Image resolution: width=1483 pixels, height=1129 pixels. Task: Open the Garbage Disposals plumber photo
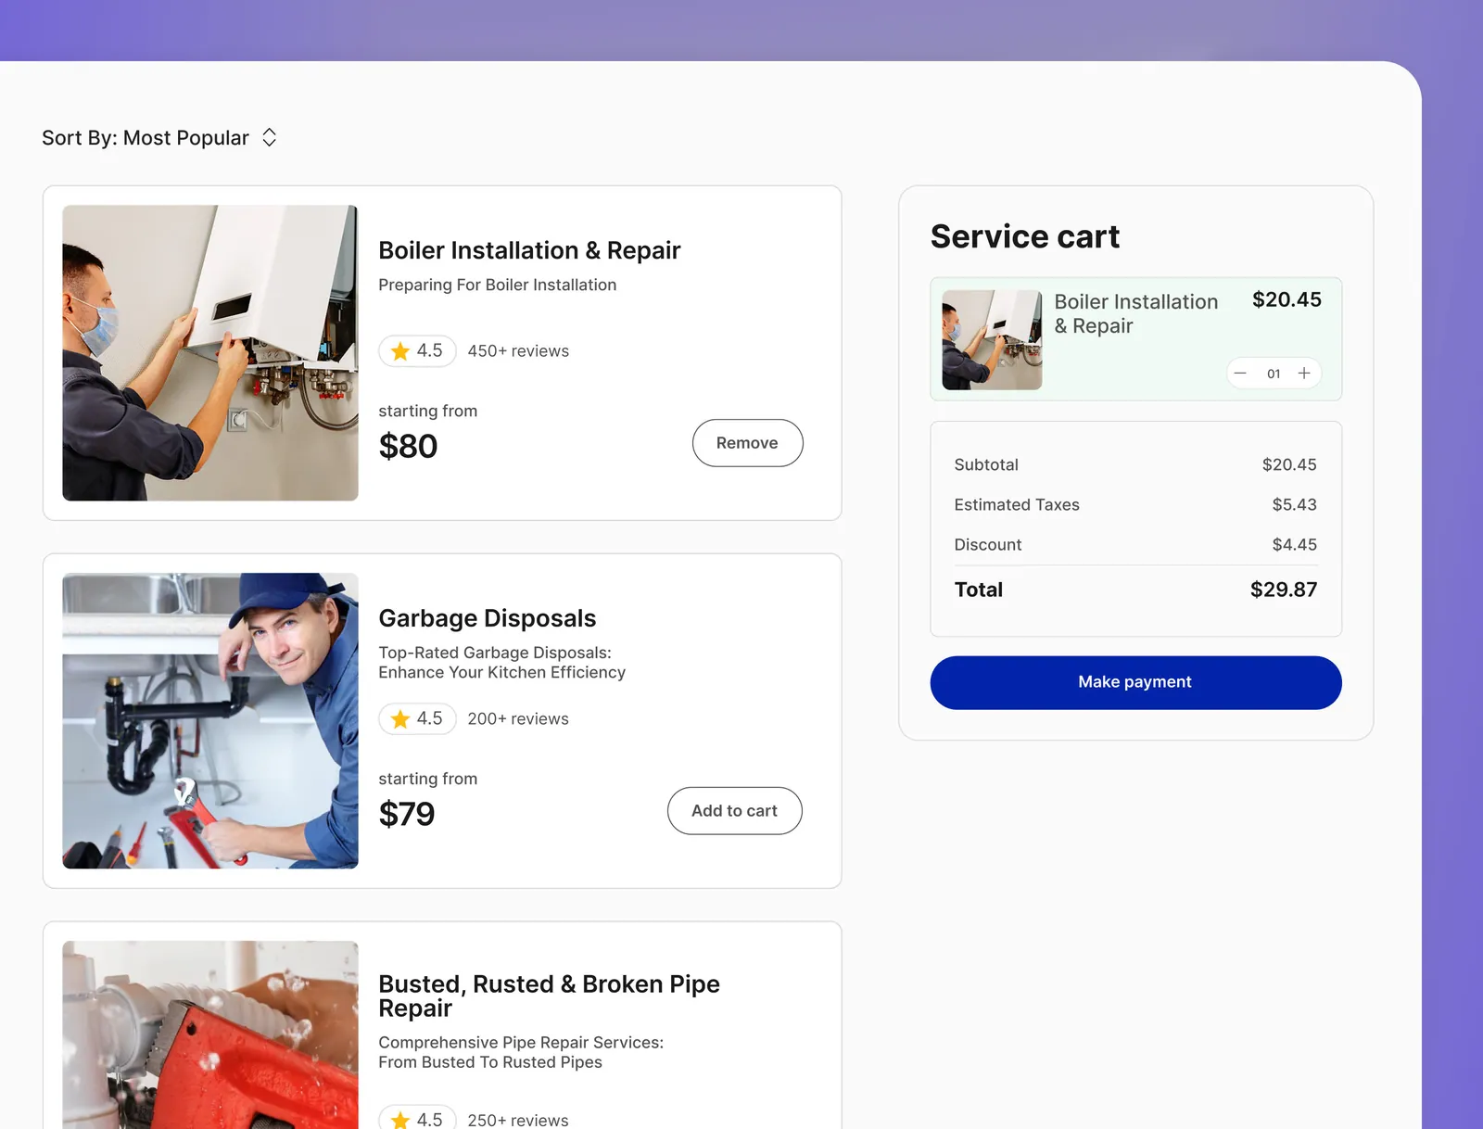pos(210,721)
